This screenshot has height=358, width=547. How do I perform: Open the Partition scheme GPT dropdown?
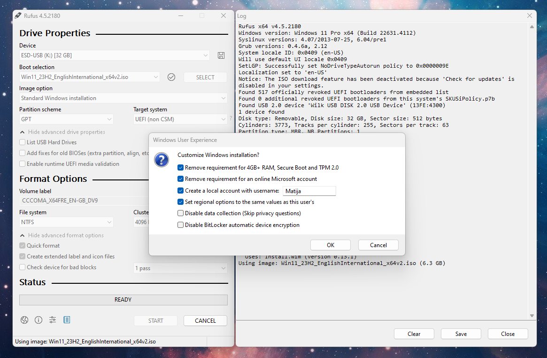click(x=66, y=119)
